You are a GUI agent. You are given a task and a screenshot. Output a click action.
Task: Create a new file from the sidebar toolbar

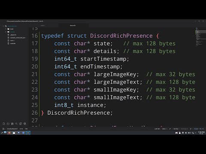(4, 124)
